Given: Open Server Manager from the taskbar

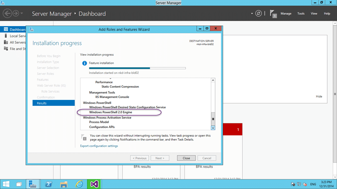Looking at the screenshot, I should (32, 184).
